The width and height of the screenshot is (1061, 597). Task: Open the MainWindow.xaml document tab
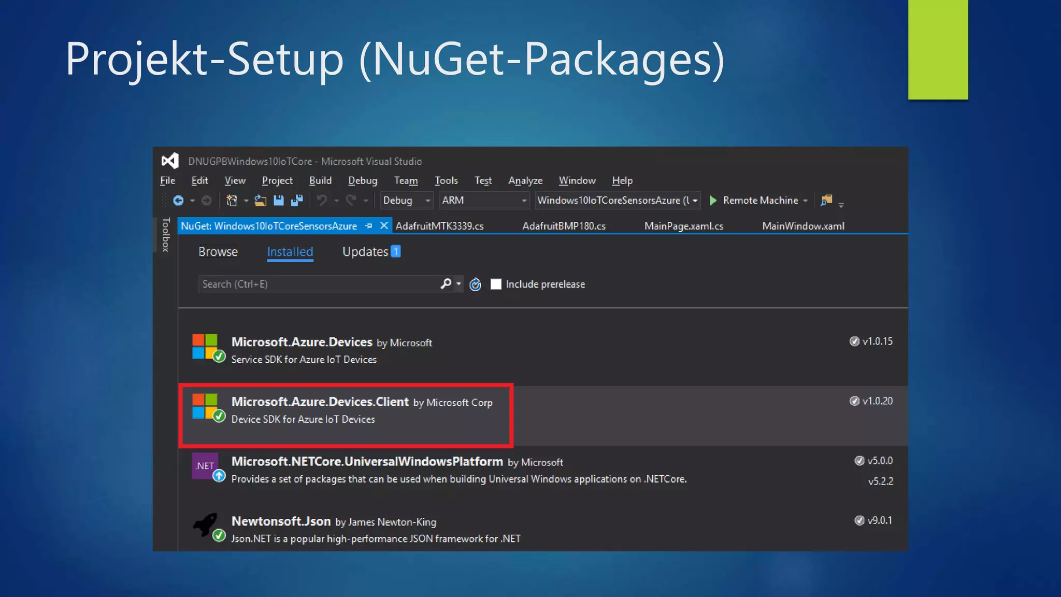[x=803, y=226]
